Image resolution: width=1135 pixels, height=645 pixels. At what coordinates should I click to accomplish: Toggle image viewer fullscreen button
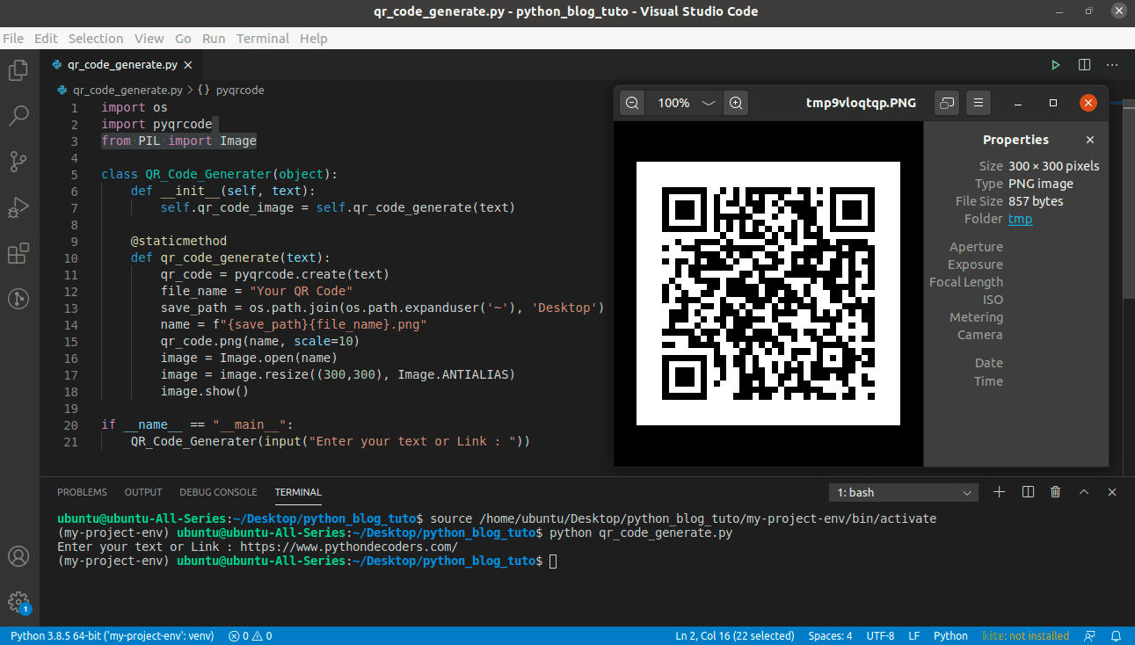[x=947, y=103]
